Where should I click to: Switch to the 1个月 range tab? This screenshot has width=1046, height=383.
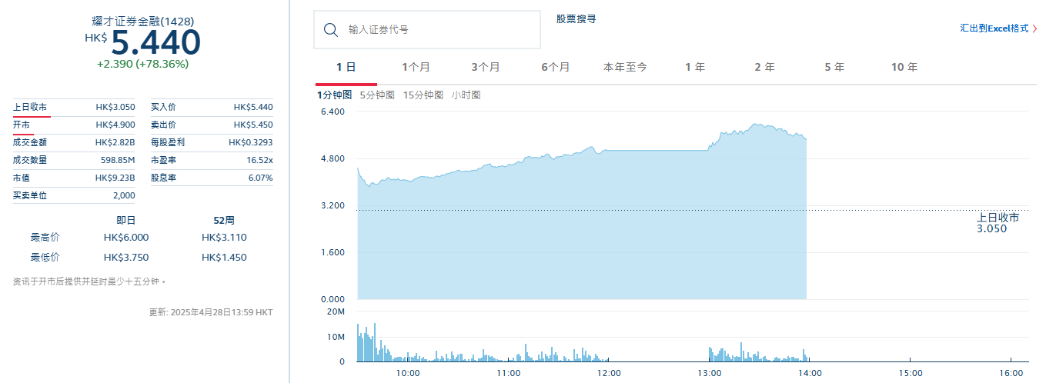pyautogui.click(x=416, y=68)
